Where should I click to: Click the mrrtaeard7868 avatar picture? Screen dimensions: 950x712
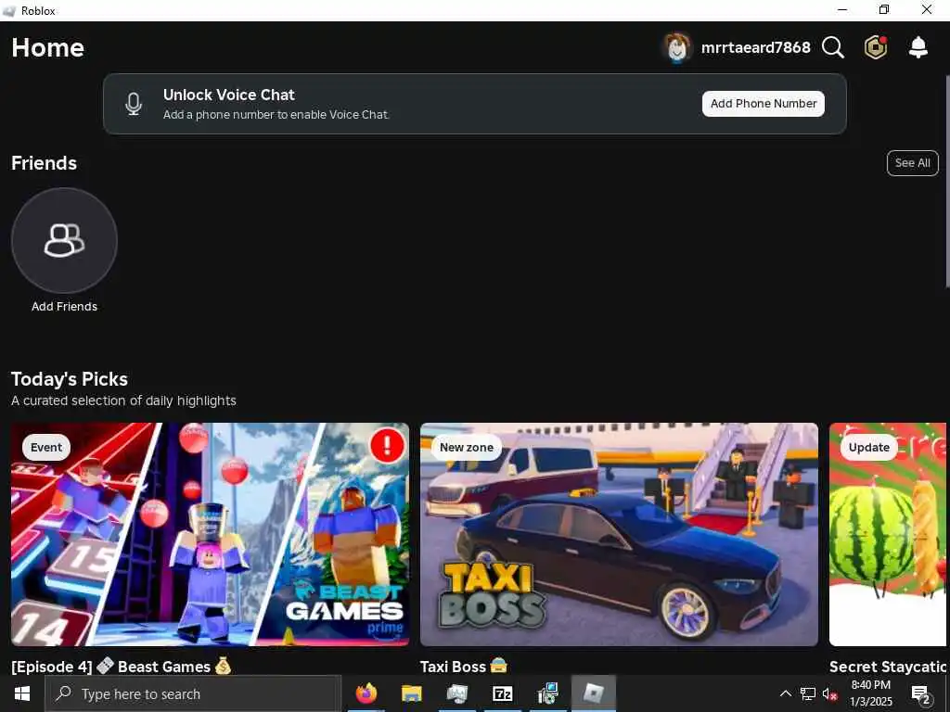676,47
